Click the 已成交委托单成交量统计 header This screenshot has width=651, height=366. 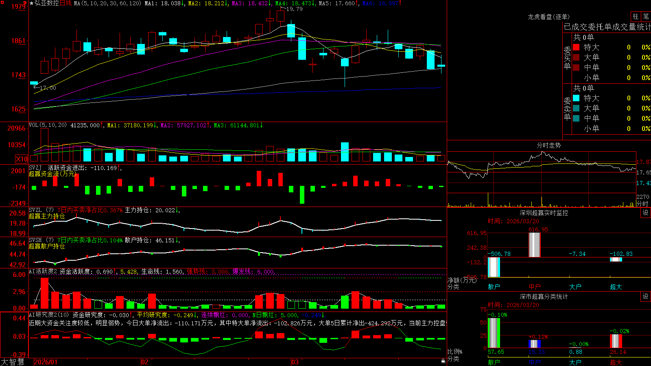click(607, 27)
